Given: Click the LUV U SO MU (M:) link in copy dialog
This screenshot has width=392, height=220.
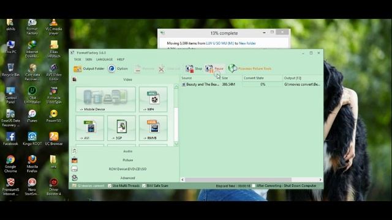Looking at the screenshot, I should pos(220,43).
